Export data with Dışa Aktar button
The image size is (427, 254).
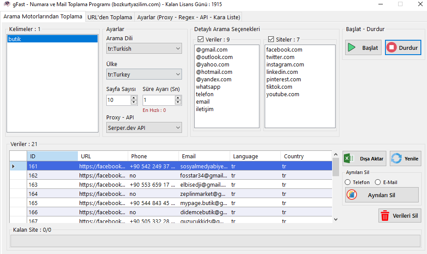tap(364, 158)
